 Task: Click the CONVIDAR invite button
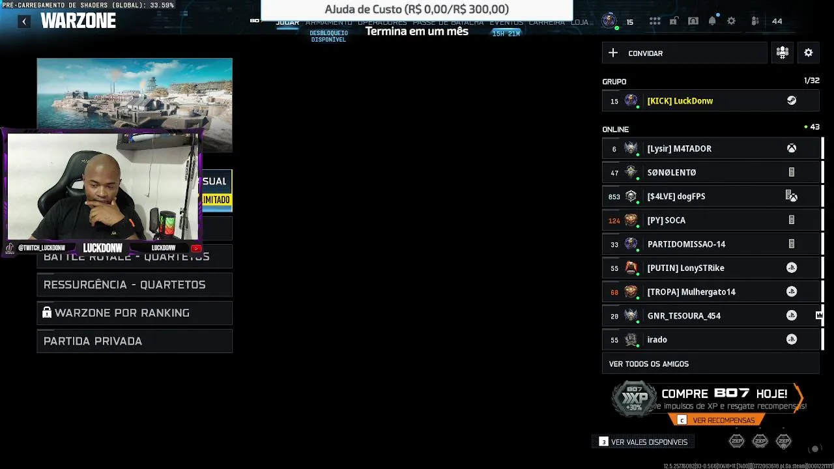coord(685,53)
